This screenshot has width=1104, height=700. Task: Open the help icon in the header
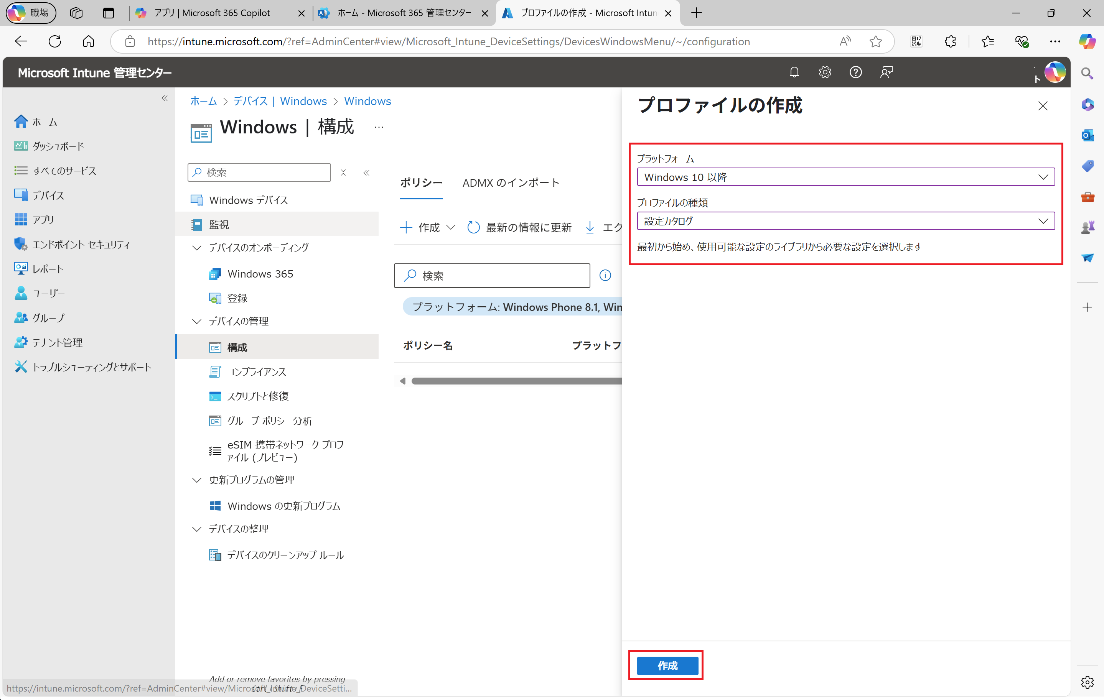(855, 72)
